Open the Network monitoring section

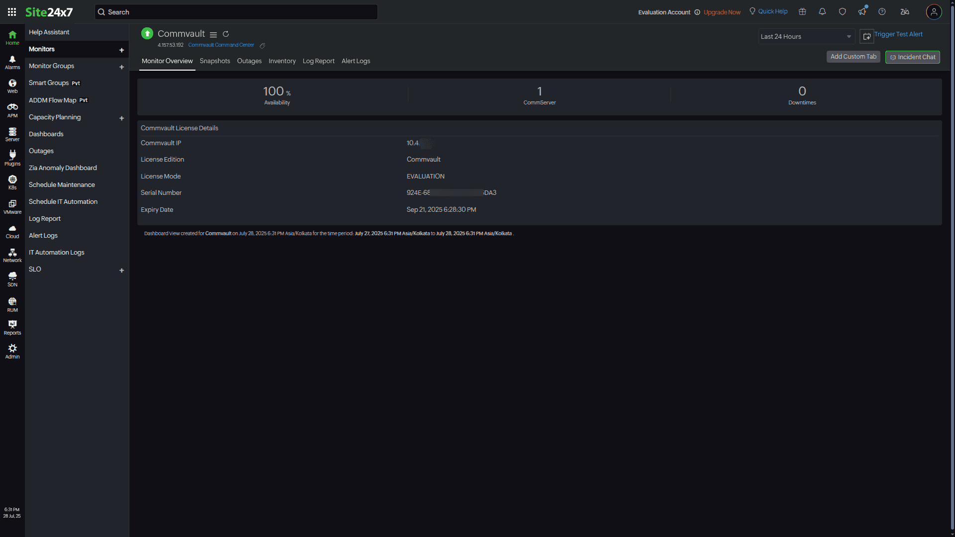tap(12, 254)
